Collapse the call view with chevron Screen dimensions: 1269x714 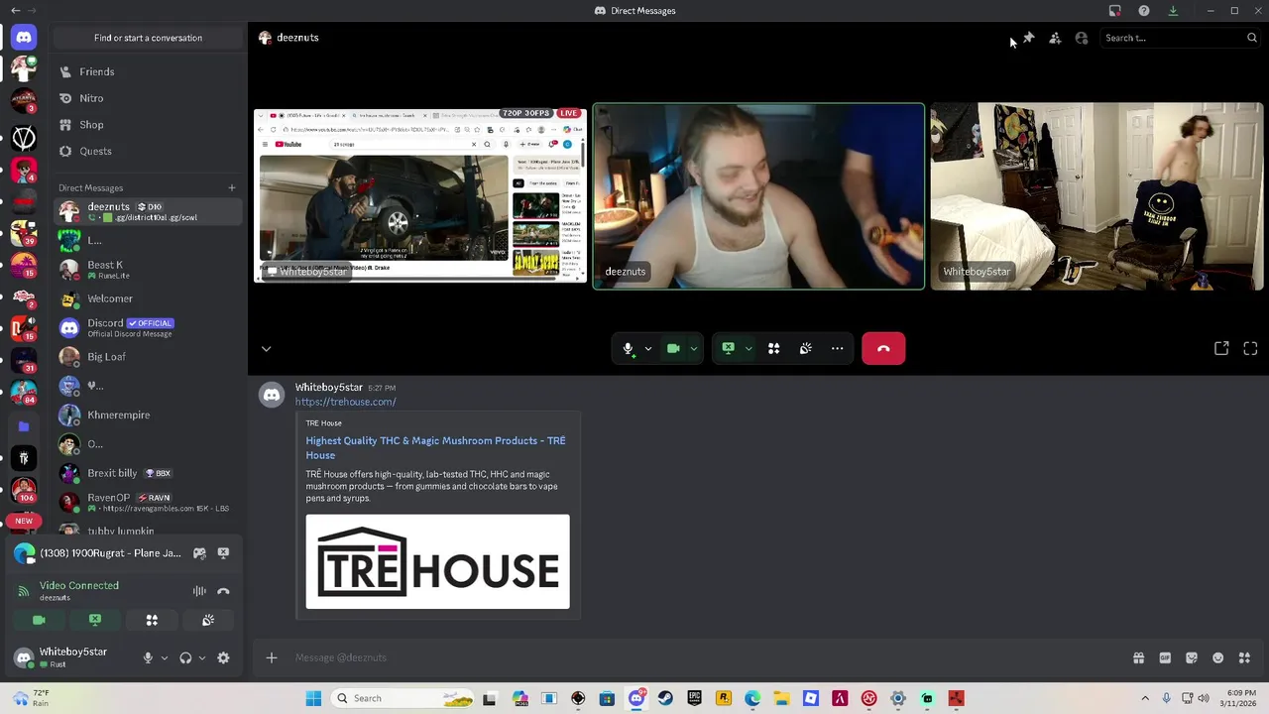266,348
